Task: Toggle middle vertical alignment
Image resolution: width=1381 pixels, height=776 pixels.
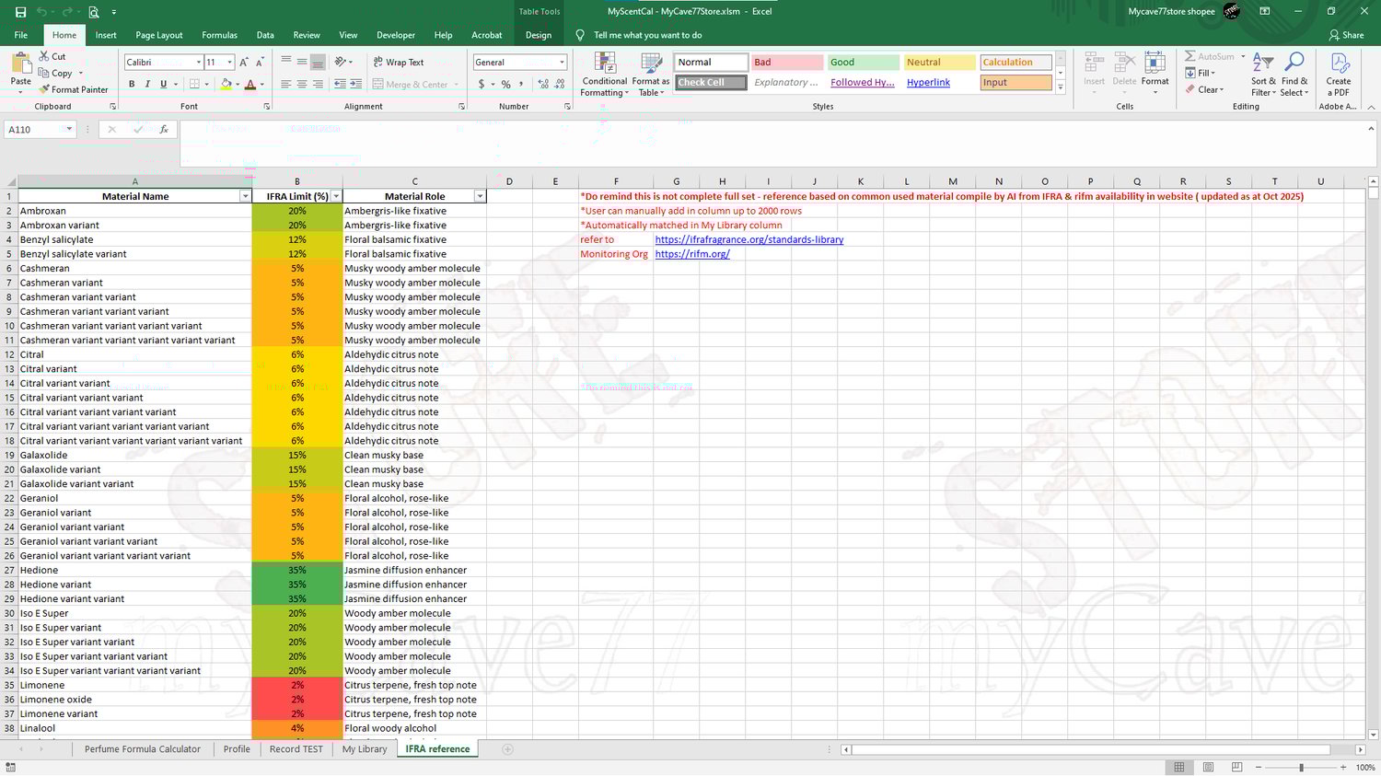Action: (302, 62)
